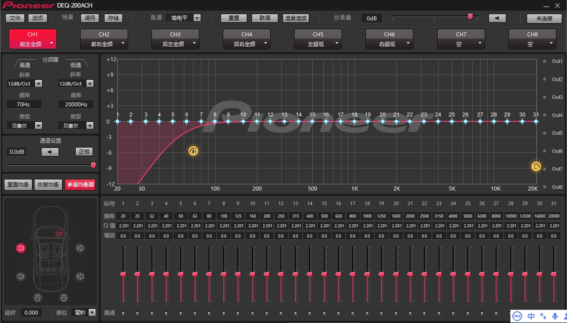Switch to the CH5 左超低 channel tab
The width and height of the screenshot is (567, 323).
click(318, 39)
